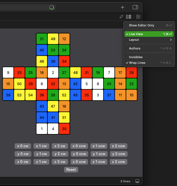This screenshot has width=177, height=186.
Task: Click the y 1 cw button
Action: click(x=42, y=154)
